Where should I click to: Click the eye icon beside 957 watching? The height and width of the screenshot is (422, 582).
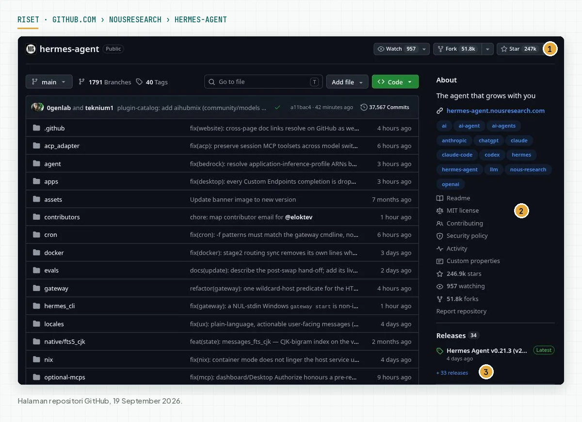tap(440, 286)
